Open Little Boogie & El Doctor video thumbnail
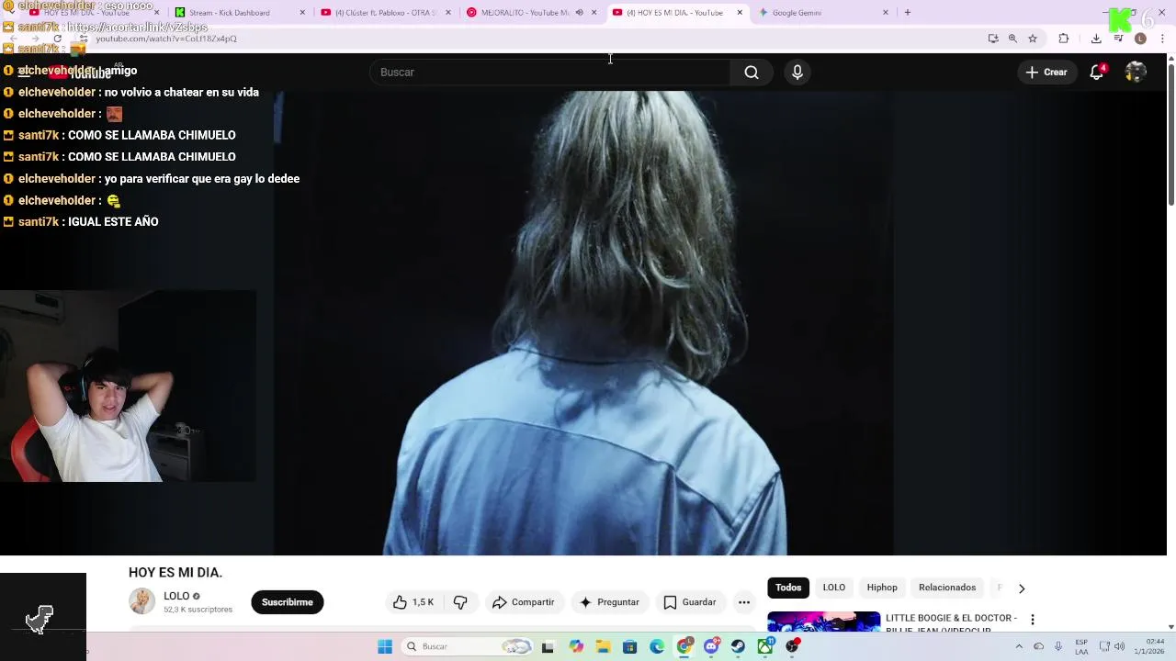Image resolution: width=1176 pixels, height=661 pixels. (824, 622)
